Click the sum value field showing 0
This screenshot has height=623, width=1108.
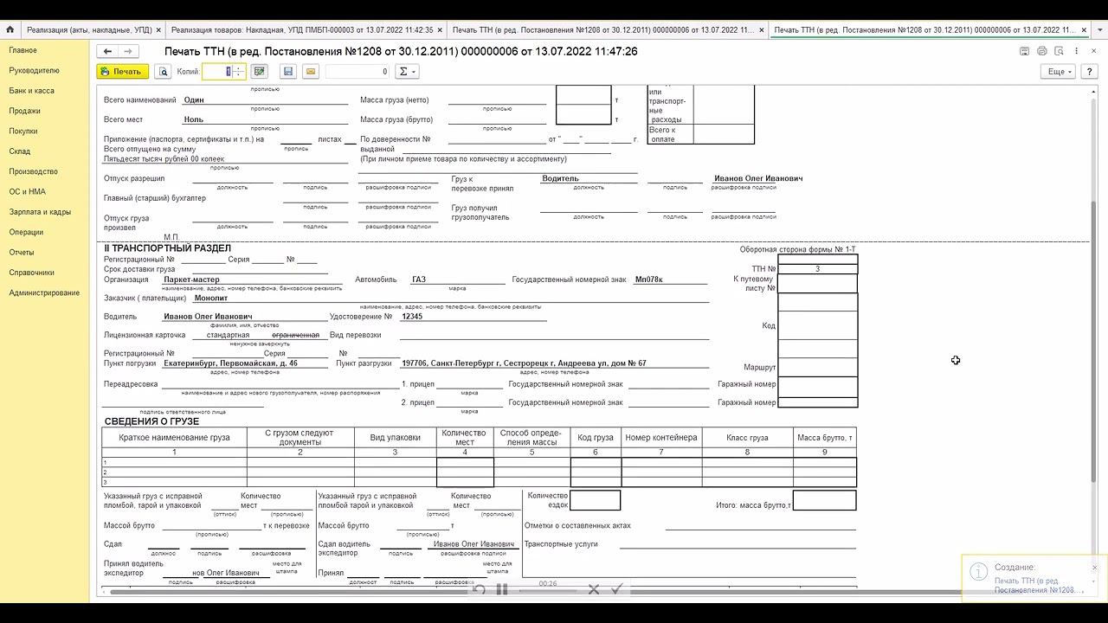pos(358,72)
